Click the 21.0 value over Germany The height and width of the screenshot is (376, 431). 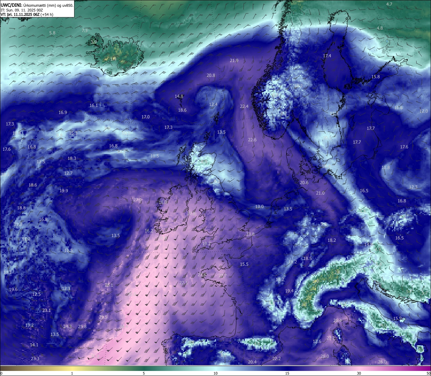pos(320,193)
